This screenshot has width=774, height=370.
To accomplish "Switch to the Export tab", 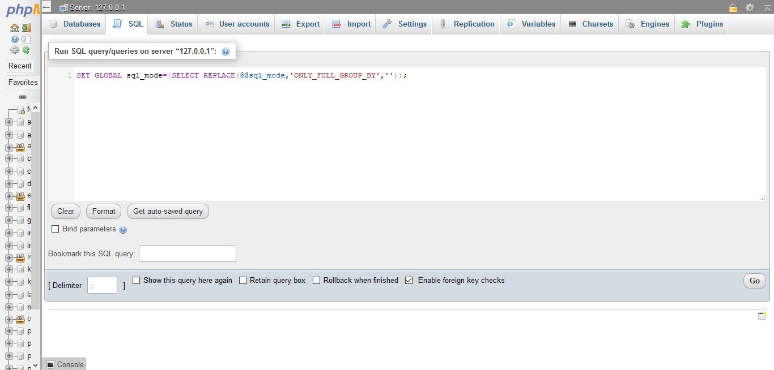I will pos(300,24).
